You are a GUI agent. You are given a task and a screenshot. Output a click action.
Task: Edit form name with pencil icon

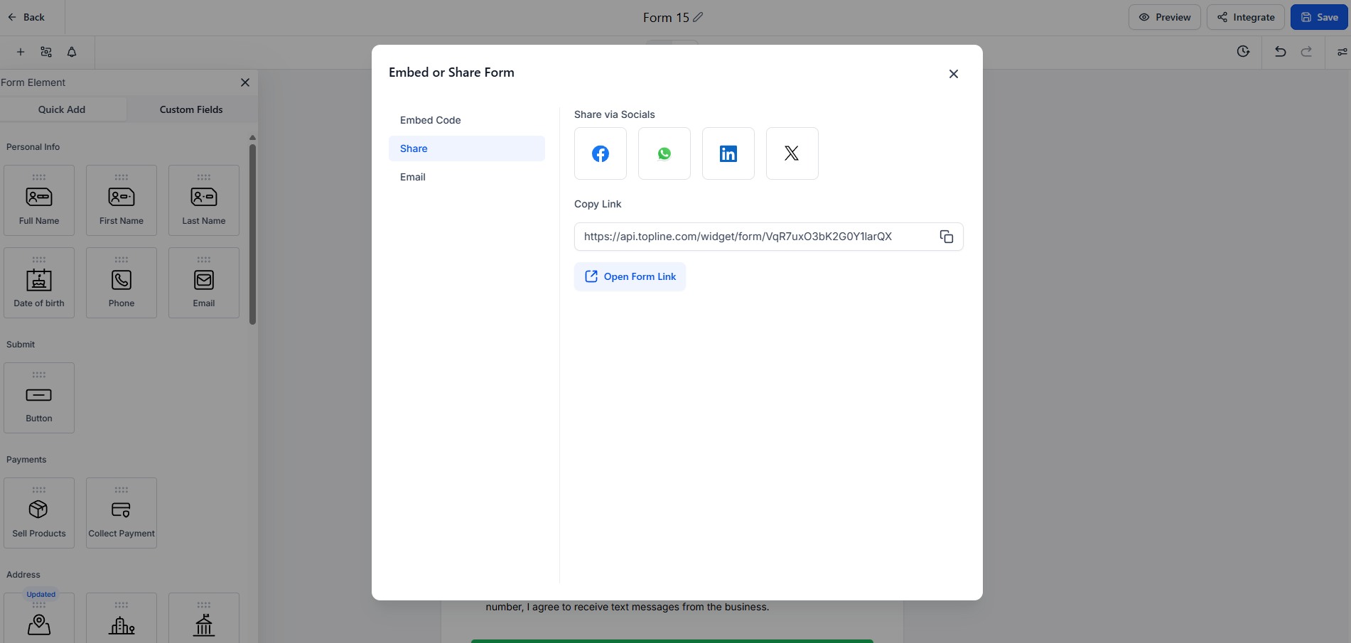click(x=699, y=17)
